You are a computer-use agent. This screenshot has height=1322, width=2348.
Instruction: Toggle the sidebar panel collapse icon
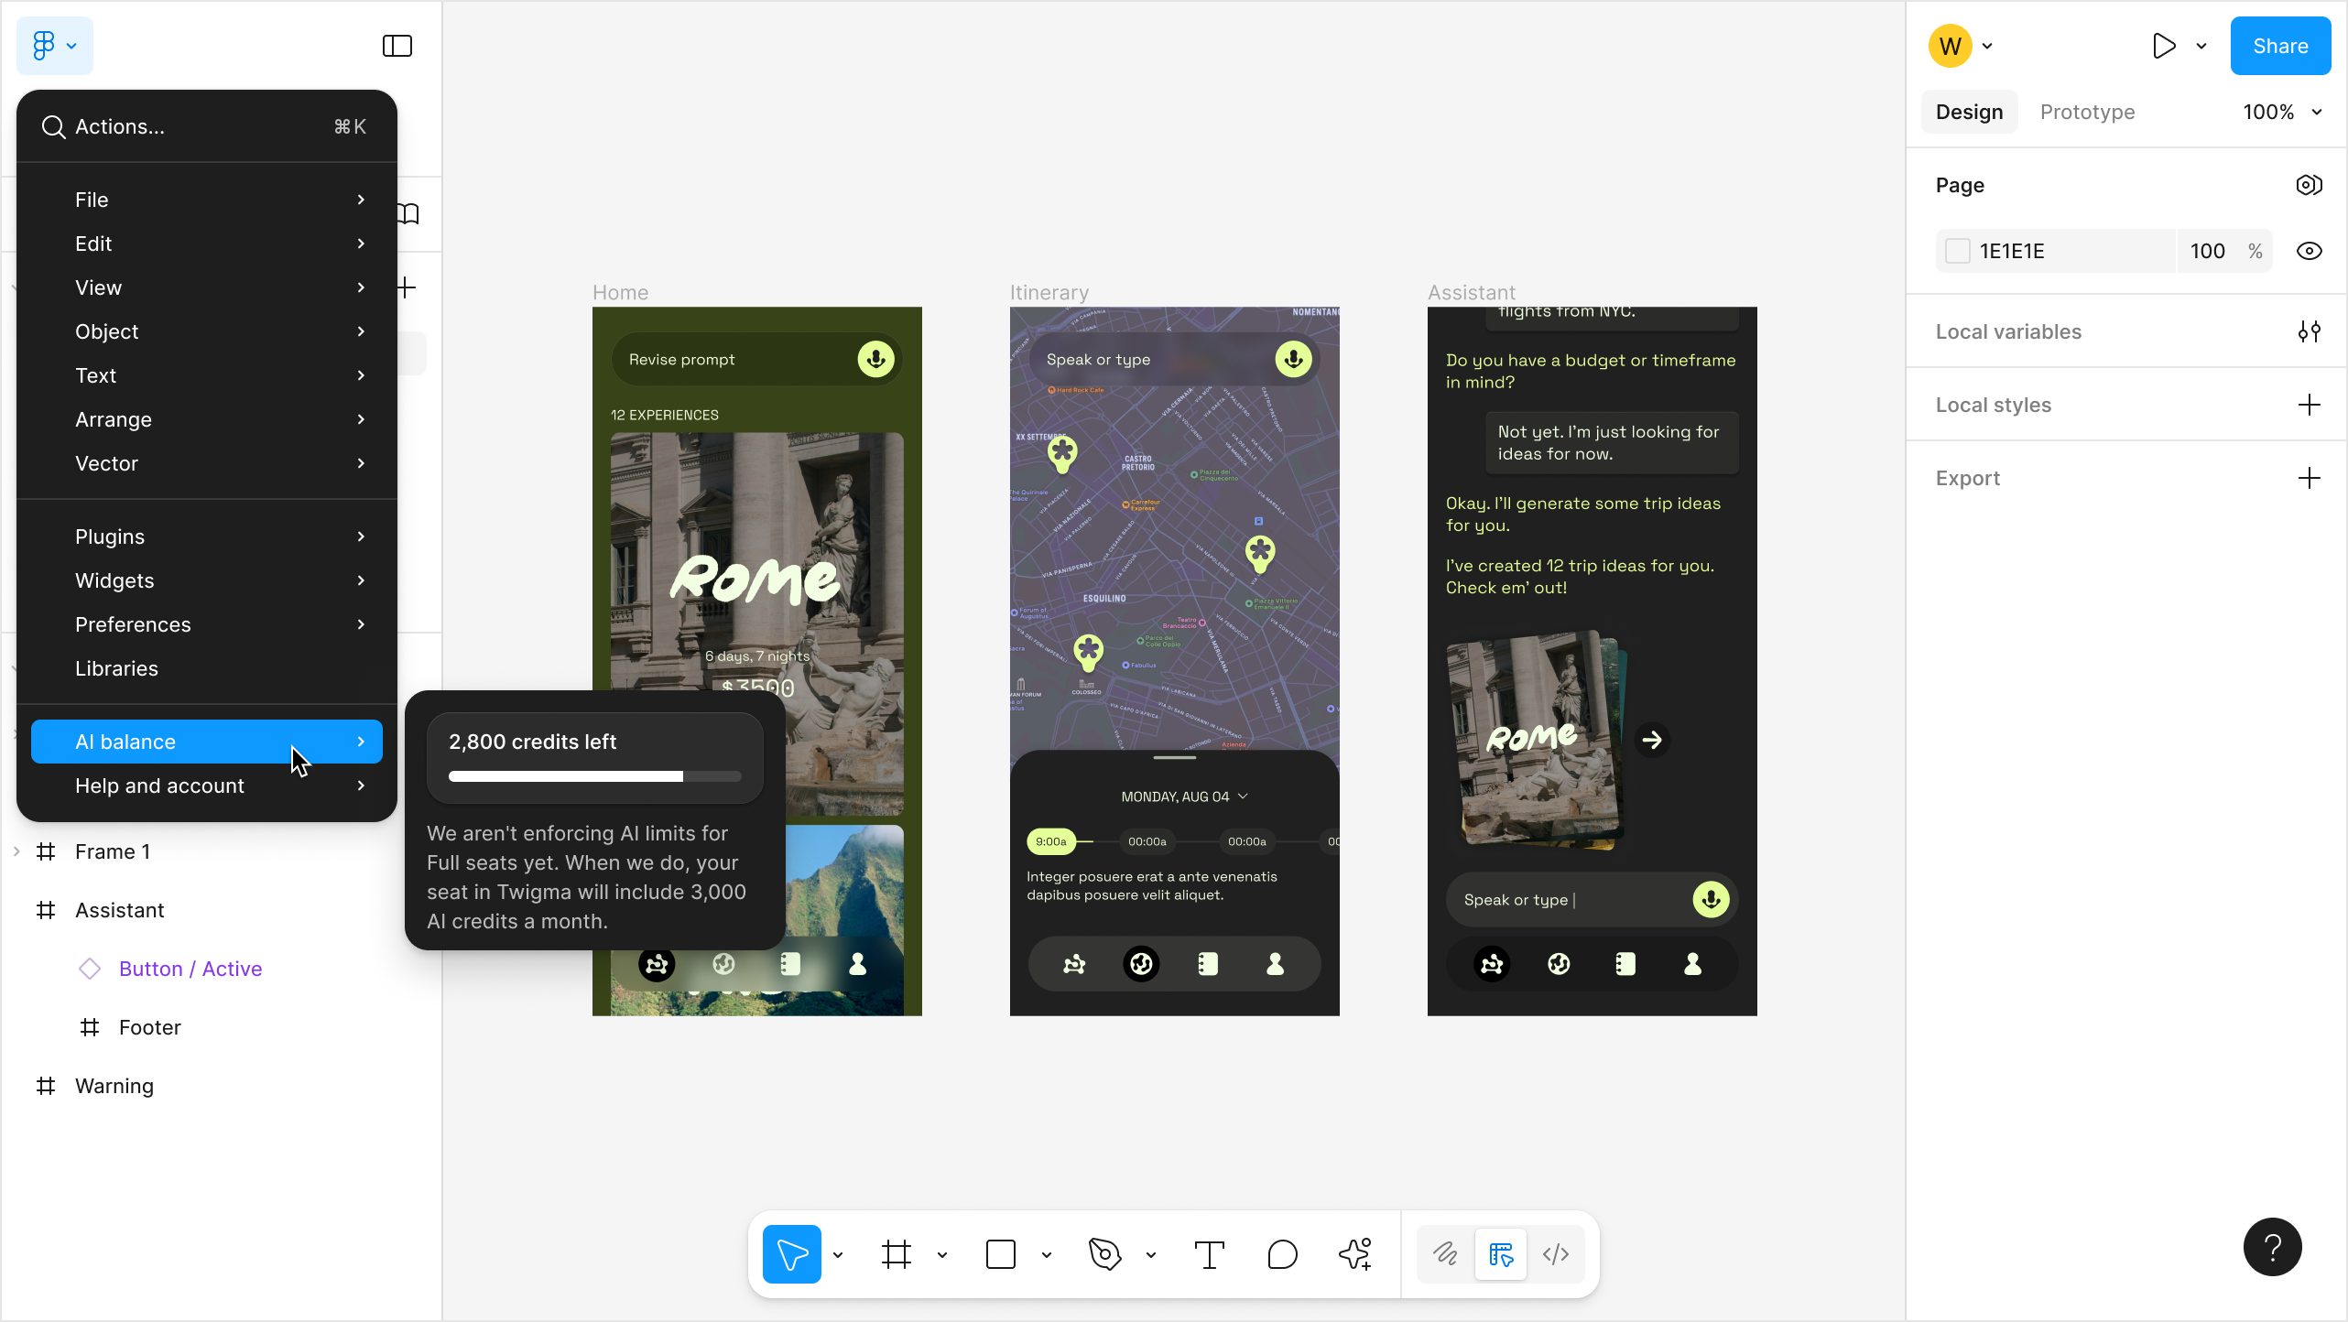(x=397, y=46)
